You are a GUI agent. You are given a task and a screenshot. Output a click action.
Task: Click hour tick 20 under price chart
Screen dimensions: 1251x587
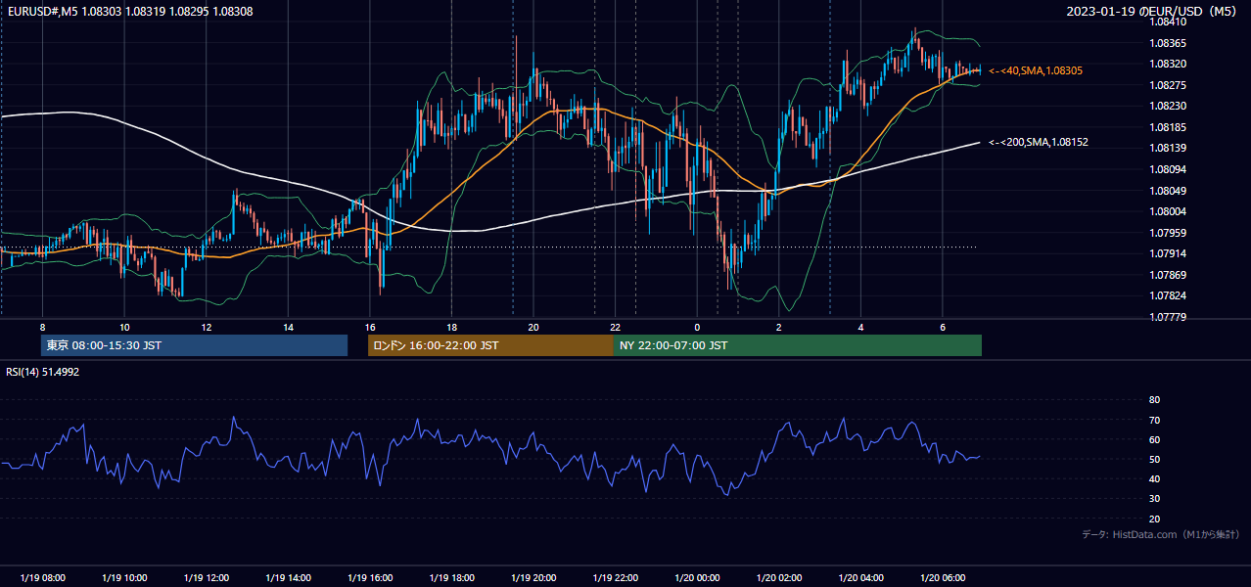pyautogui.click(x=533, y=327)
